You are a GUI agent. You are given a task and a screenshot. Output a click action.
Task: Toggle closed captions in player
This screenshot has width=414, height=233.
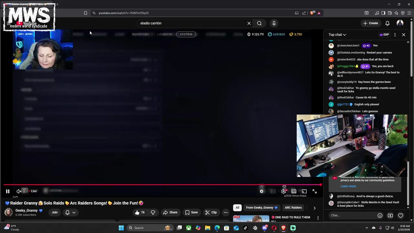point(273,191)
